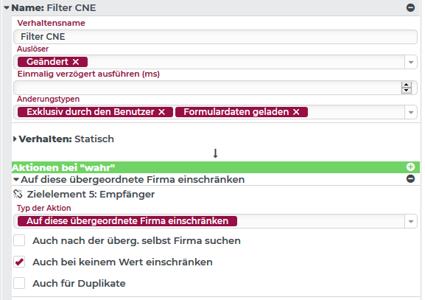
Task: Uncheck Auch bei keinem Wert einschränken
Action: tap(19, 262)
